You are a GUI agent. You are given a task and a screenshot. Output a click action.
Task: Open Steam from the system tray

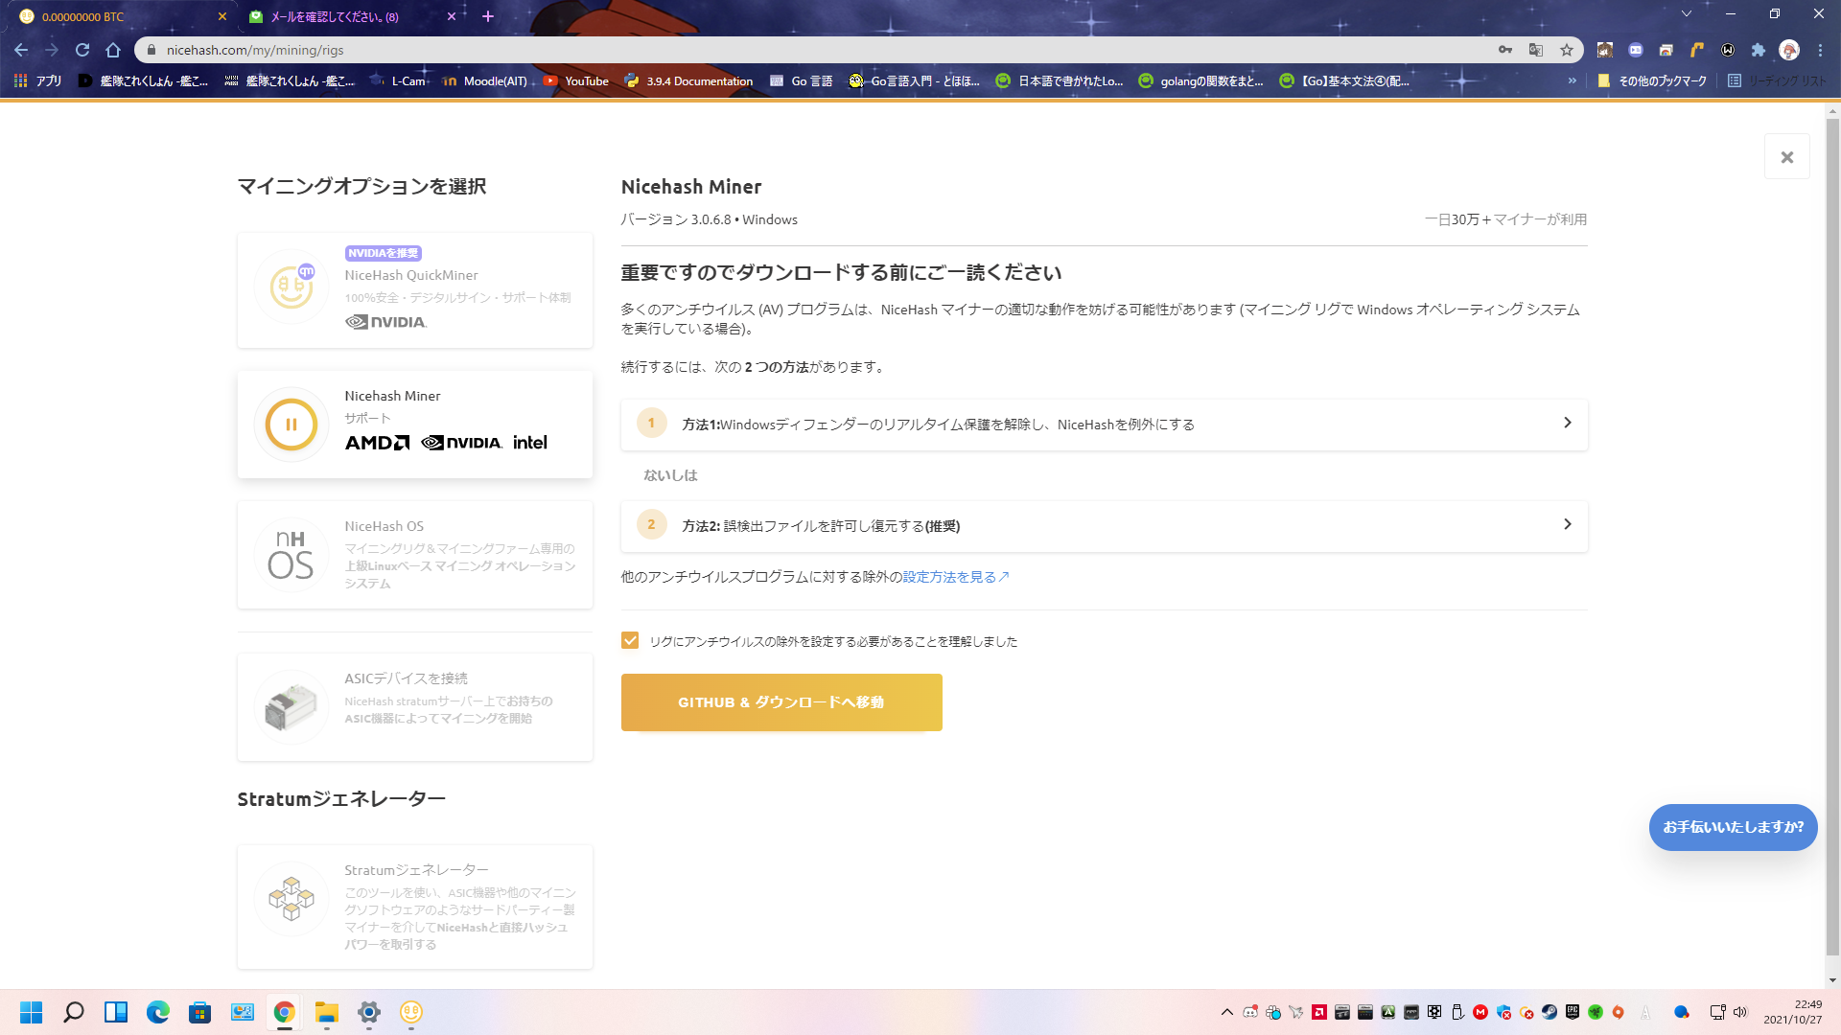(1548, 1013)
